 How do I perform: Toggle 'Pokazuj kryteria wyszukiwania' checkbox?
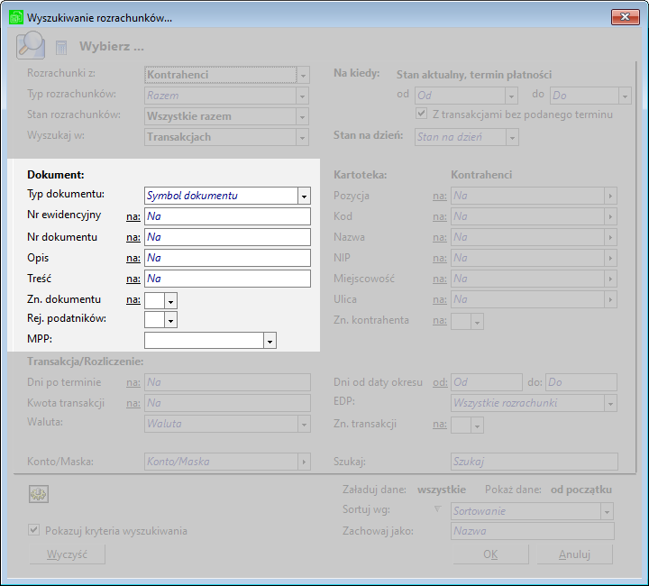[x=34, y=530]
